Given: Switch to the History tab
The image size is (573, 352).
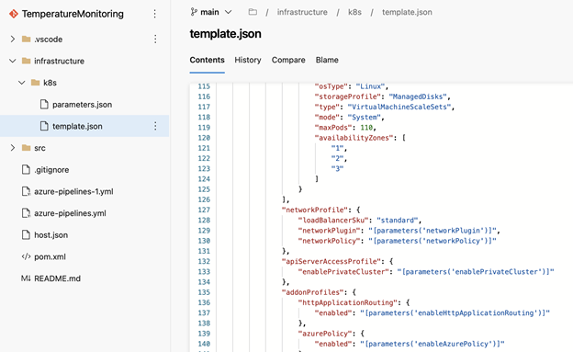Looking at the screenshot, I should [x=248, y=60].
